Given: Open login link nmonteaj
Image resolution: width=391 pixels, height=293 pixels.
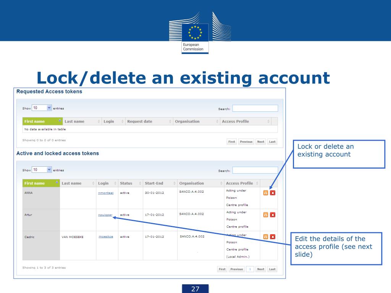Looking at the screenshot, I should (x=106, y=193).
